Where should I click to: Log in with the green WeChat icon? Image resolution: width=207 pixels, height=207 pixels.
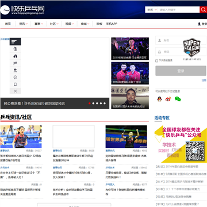tap(178, 99)
